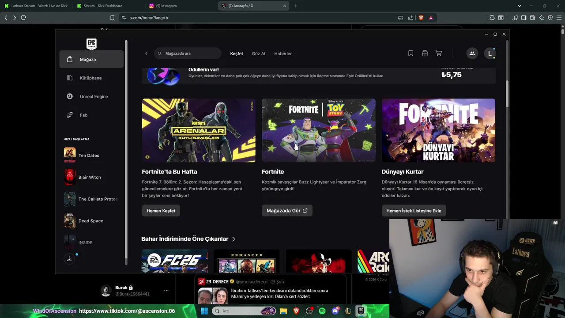This screenshot has height=318, width=565.
Task: Launch INSIDE from quick launch
Action: tap(91, 242)
